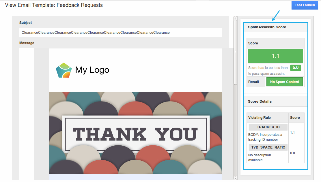Screen dimensions: 321x182
Task: Select the TRACKER_ID rule tag
Action: coord(268,127)
